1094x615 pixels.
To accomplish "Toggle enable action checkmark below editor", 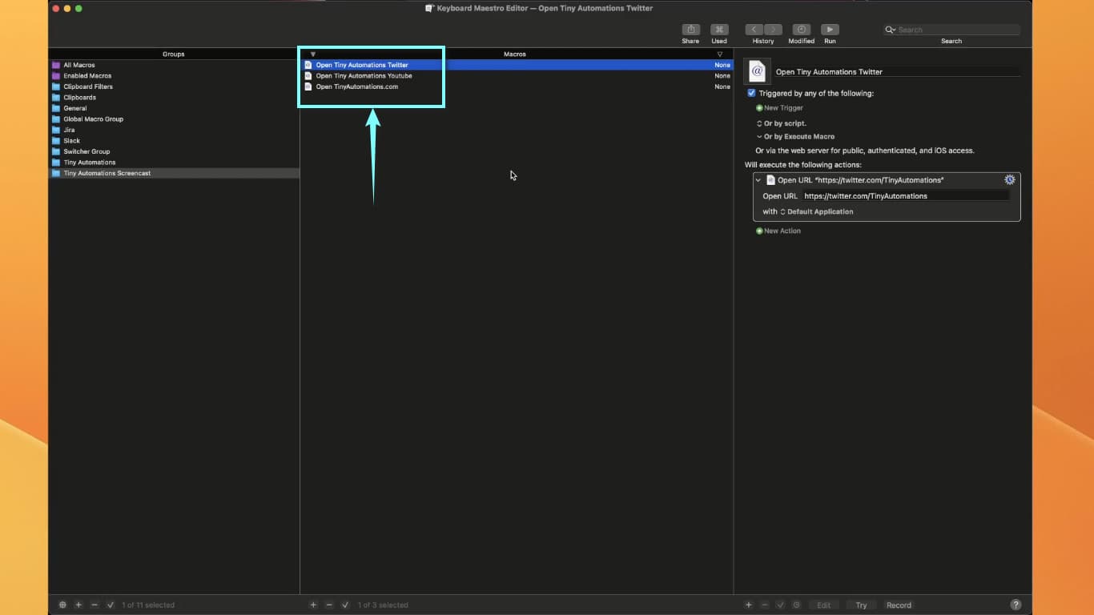I will coord(780,605).
